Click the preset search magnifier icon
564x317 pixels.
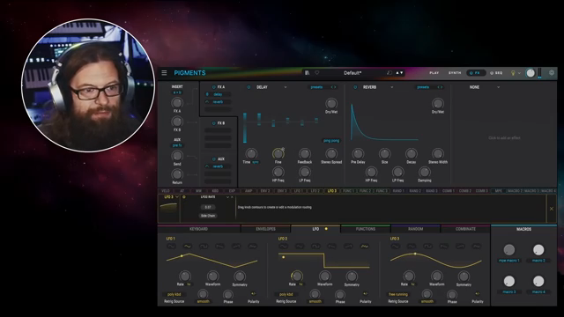click(x=389, y=73)
